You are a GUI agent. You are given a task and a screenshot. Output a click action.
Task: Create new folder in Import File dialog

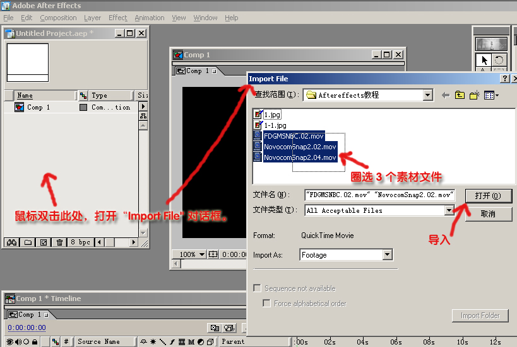click(475, 95)
